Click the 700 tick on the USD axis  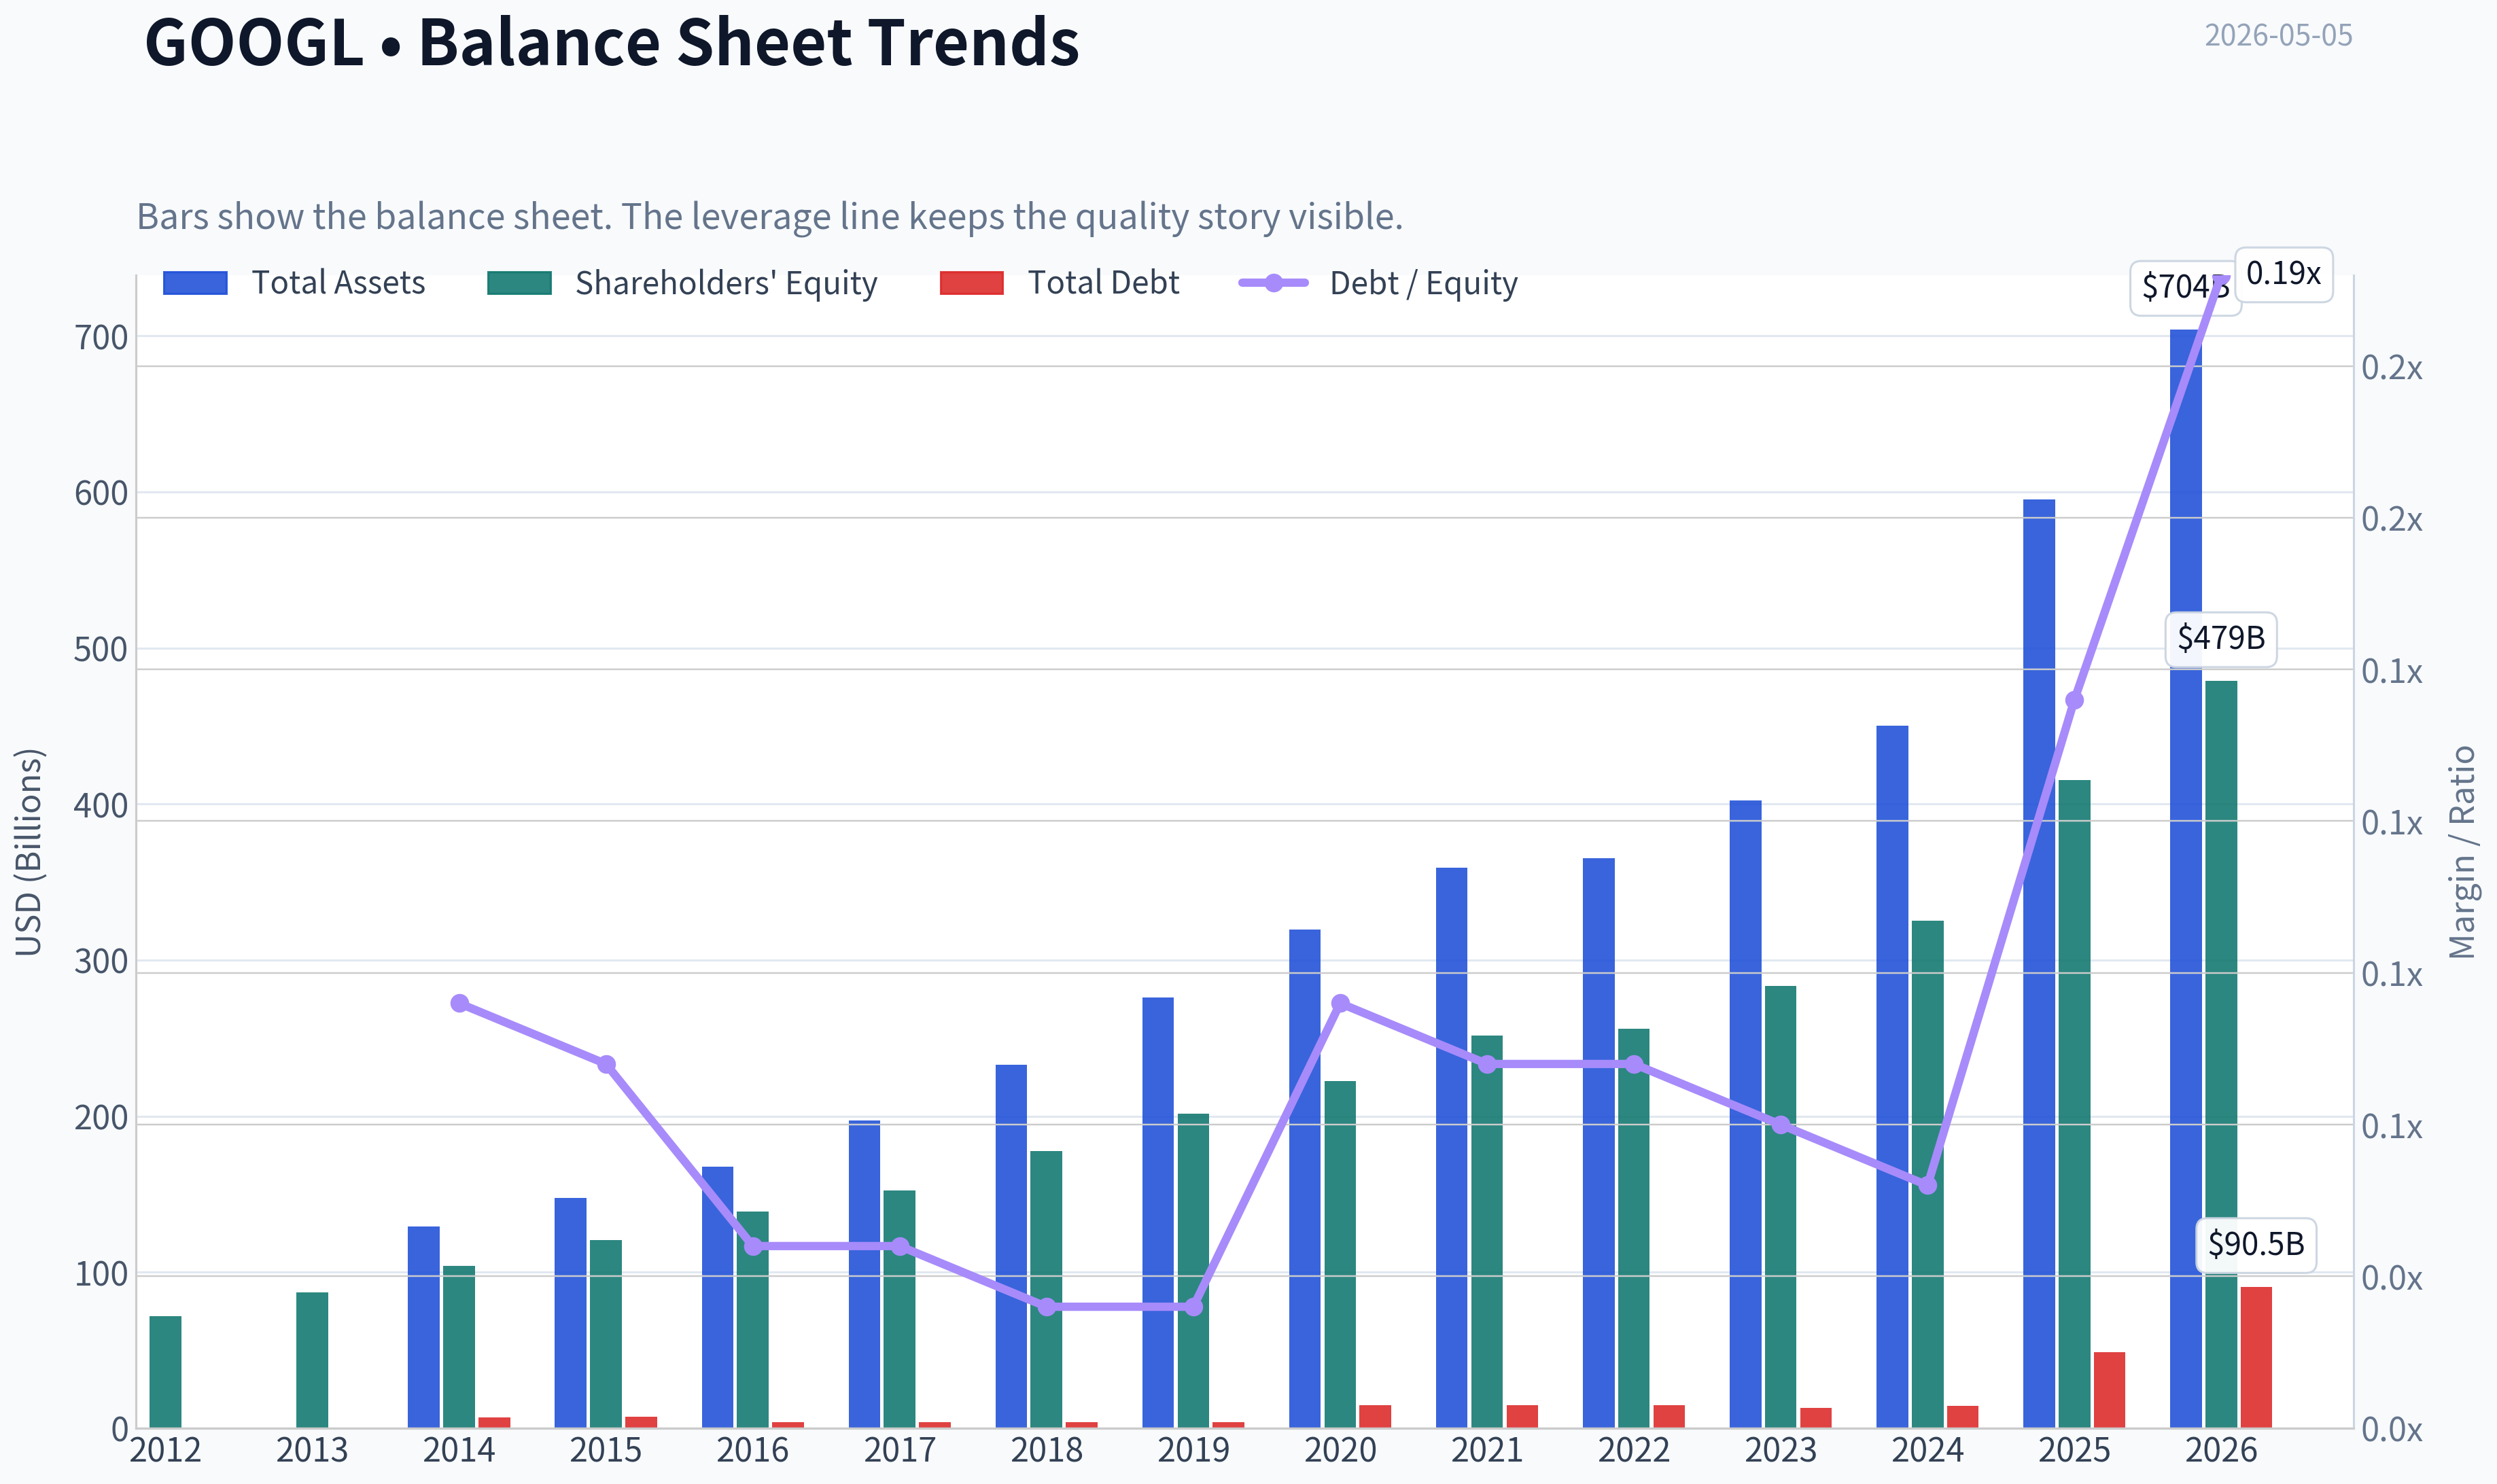click(101, 338)
